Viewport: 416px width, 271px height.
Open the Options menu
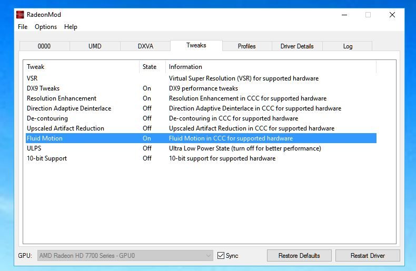pyautogui.click(x=46, y=27)
